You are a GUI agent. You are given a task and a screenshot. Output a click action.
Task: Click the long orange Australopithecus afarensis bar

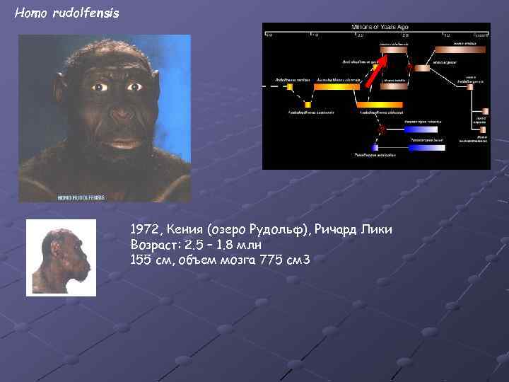337,87
